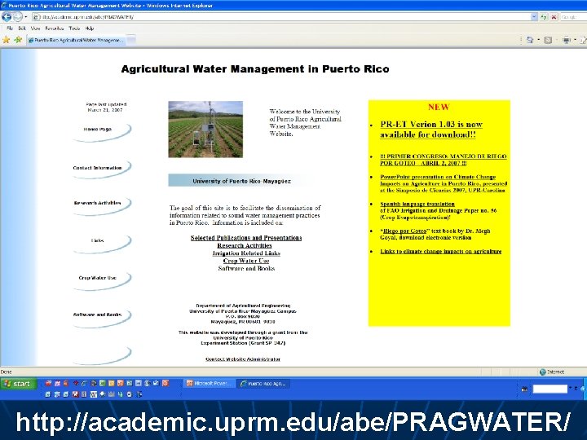Open a blank new tab
This screenshot has height=440, width=587.
point(131,40)
